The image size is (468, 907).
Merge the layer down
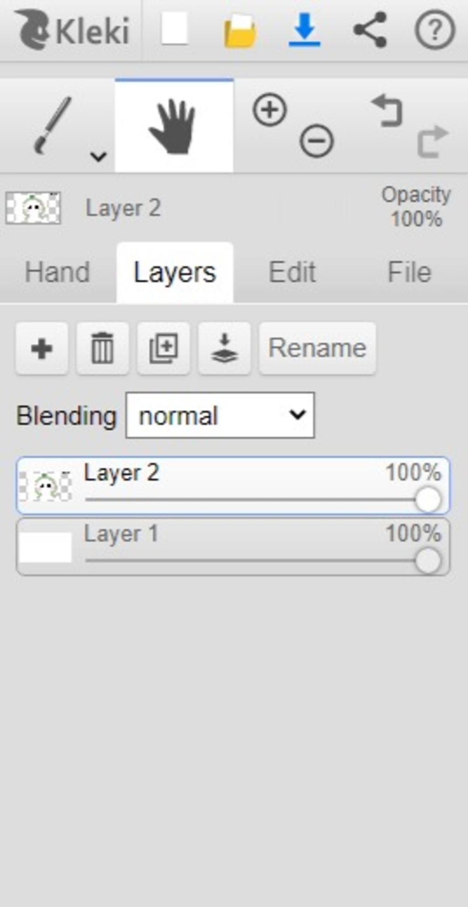tap(224, 349)
